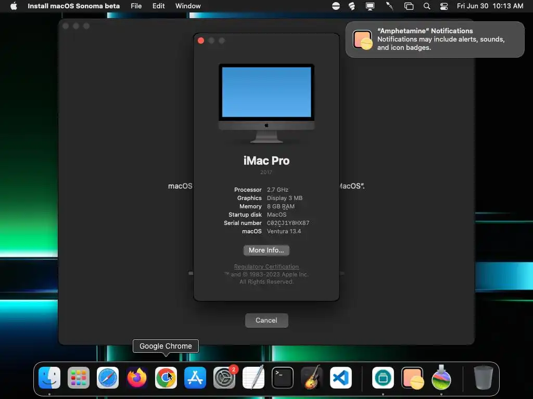The width and height of the screenshot is (533, 399).
Task: Click the Ventura 13.4 macOS value
Action: tap(284, 231)
